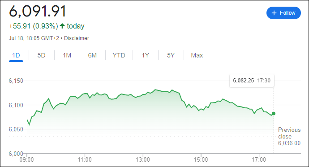This screenshot has height=167, width=309.
Task: Open the 5Y range tab
Action: [x=171, y=56]
